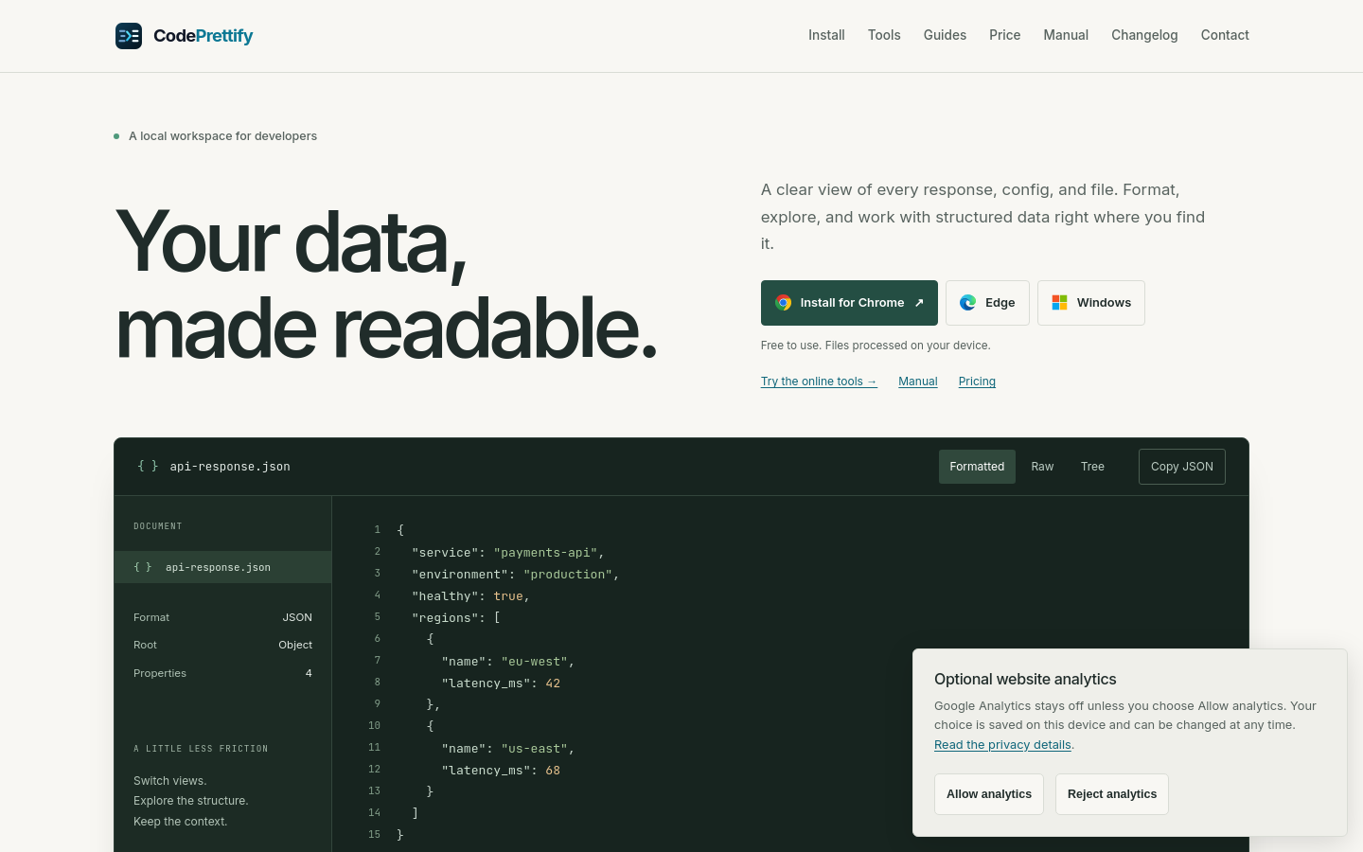Open the Price nav link
This screenshot has width=1363, height=852.
tap(1004, 35)
